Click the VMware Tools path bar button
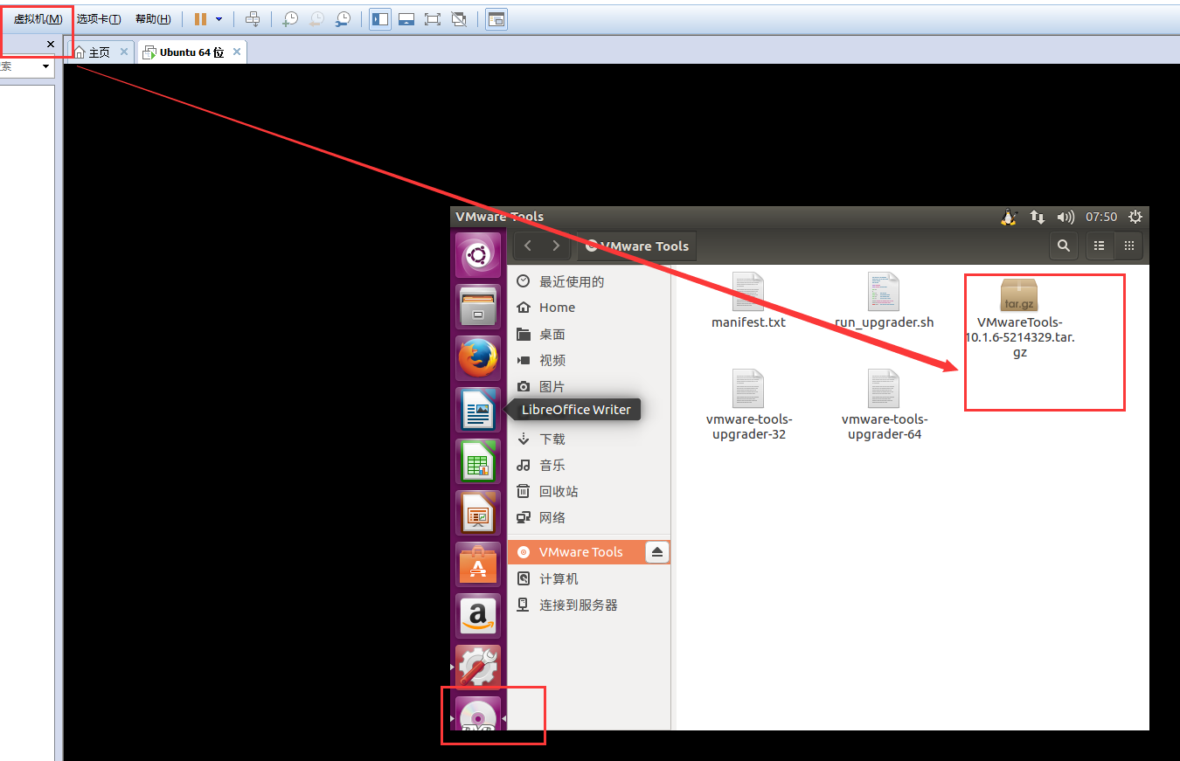1180x761 pixels. click(636, 246)
